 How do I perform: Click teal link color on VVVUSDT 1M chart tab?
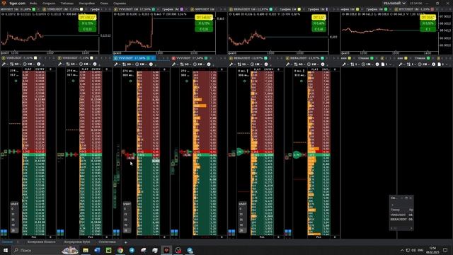click(x=154, y=9)
